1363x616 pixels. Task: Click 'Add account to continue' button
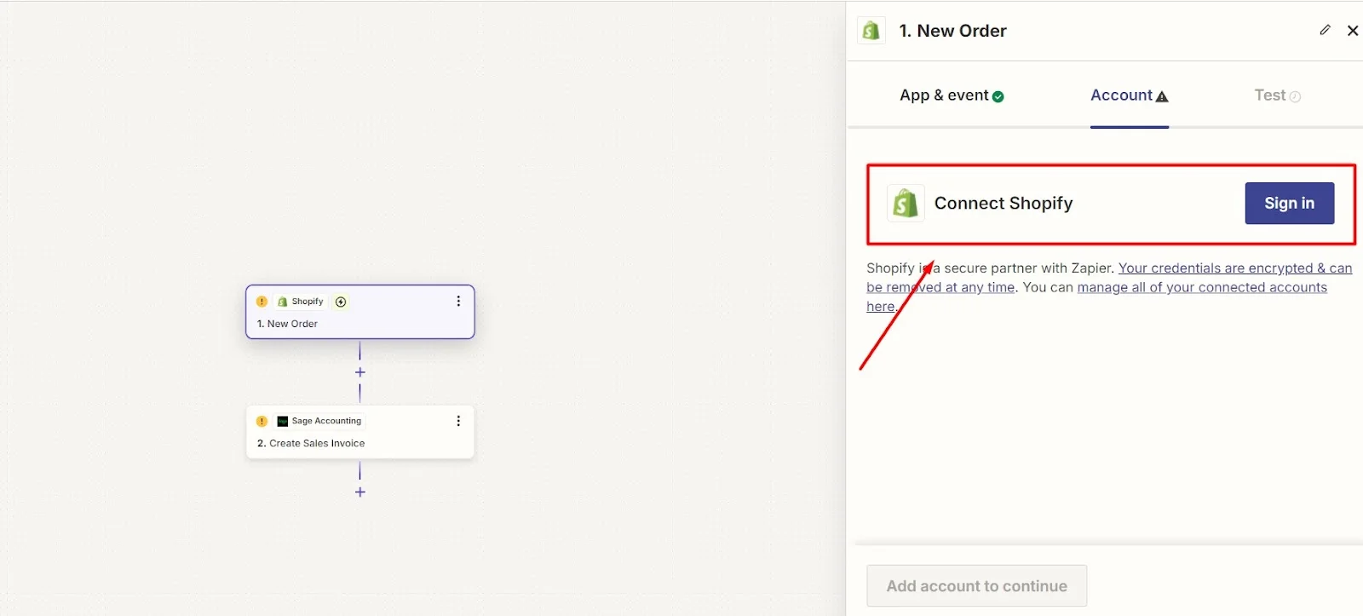[977, 586]
